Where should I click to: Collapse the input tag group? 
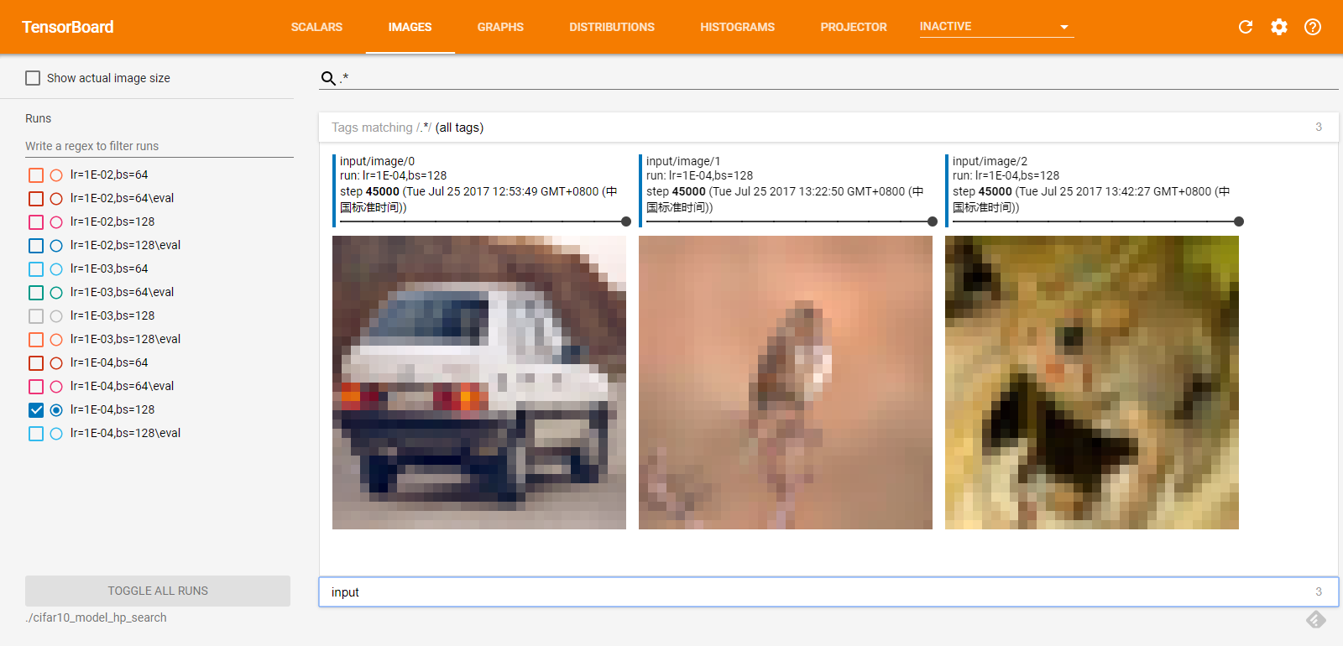[x=828, y=591]
